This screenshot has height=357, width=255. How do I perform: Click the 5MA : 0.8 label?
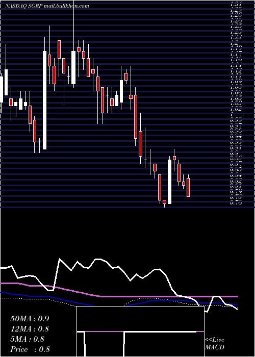pos(28,339)
